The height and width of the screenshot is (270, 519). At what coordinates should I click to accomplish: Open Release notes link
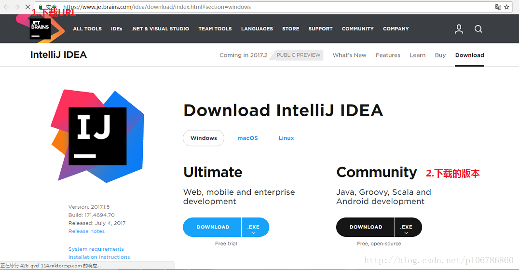click(86, 231)
